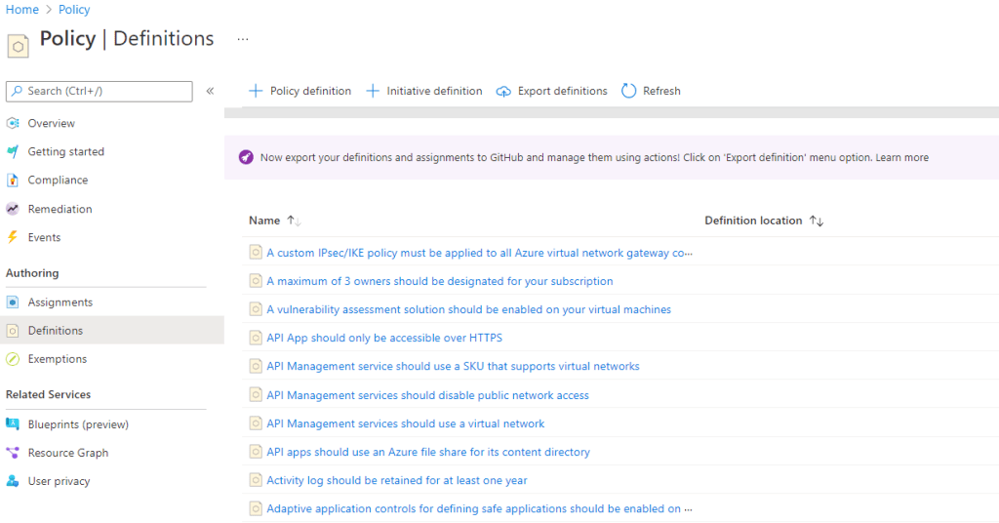The height and width of the screenshot is (523, 999).
Task: Click the Events lightning bolt icon
Action: click(13, 237)
